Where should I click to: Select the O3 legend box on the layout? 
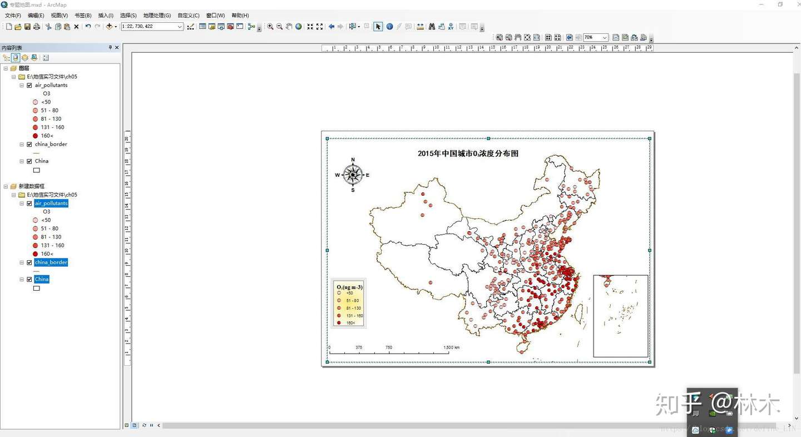pyautogui.click(x=348, y=303)
